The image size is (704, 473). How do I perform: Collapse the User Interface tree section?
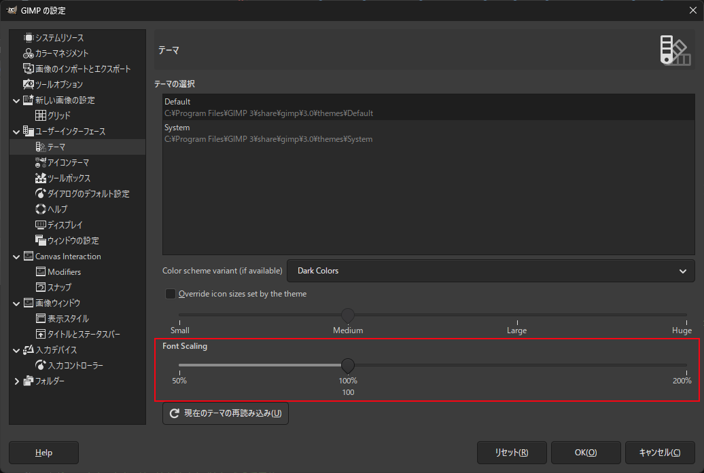[x=17, y=132]
